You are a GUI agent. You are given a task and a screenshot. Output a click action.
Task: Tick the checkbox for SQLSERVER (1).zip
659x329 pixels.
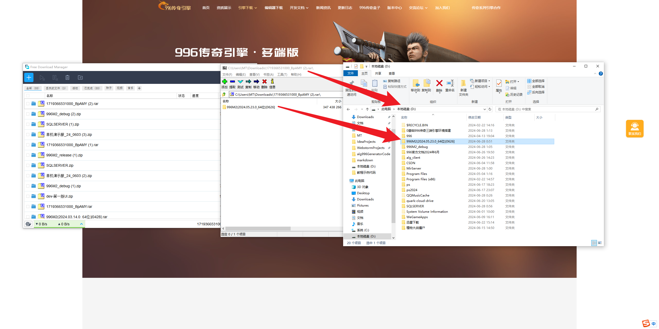click(x=28, y=124)
